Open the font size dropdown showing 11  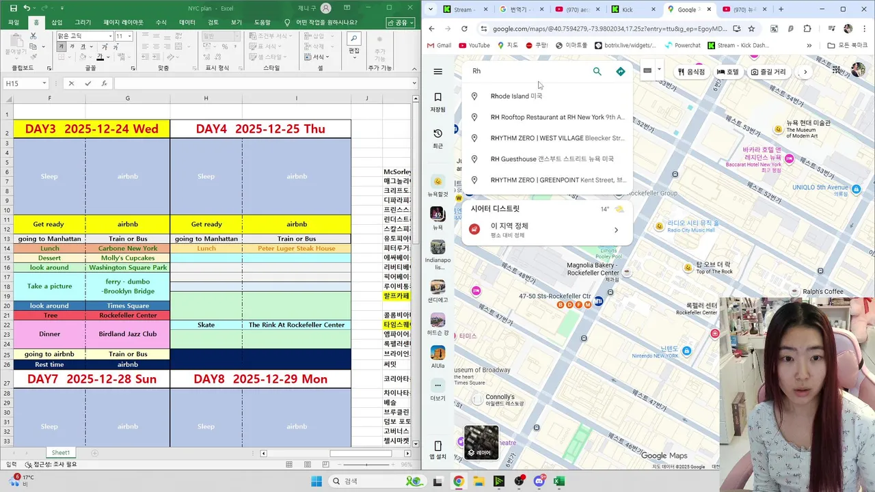point(129,36)
